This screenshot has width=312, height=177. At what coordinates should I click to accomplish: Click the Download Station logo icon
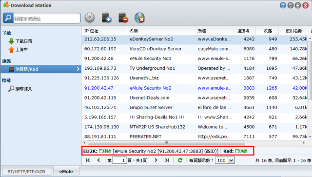(x=6, y=5)
